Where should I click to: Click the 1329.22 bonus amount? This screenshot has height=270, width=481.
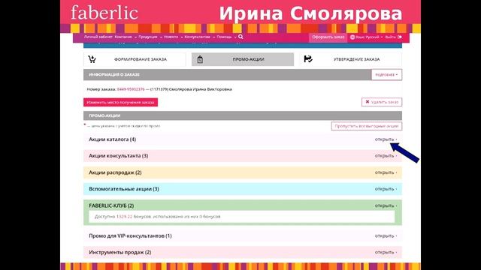pyautogui.click(x=124, y=217)
